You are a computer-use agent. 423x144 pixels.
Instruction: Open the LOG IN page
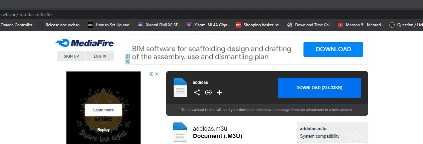[x=100, y=56]
